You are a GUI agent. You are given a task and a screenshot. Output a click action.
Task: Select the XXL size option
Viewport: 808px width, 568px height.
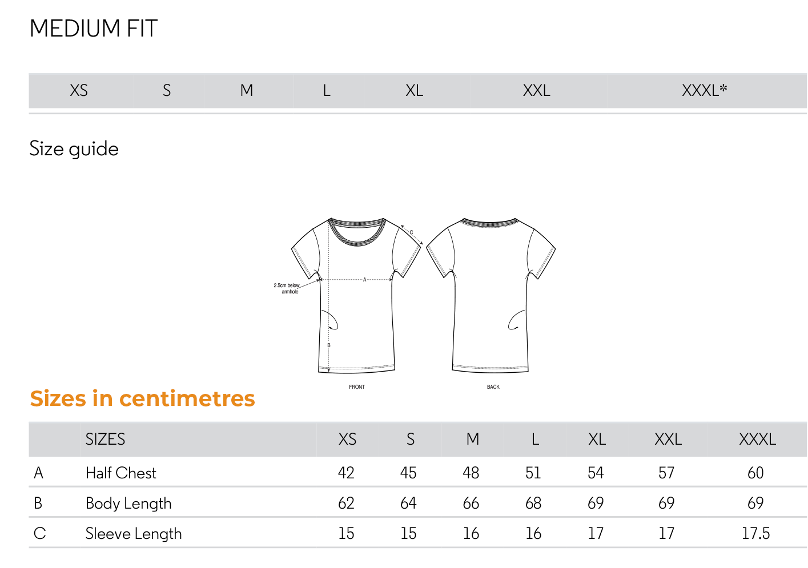(537, 91)
